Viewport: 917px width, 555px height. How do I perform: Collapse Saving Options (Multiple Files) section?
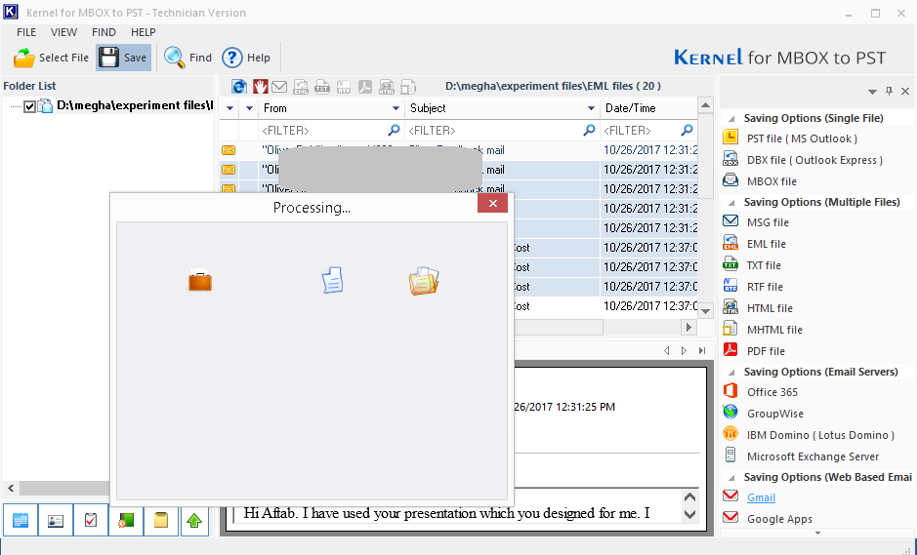(731, 203)
